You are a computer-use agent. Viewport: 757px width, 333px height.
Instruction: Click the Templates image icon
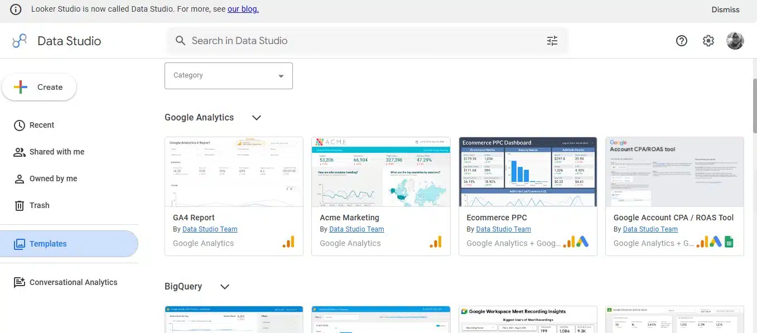coord(20,244)
